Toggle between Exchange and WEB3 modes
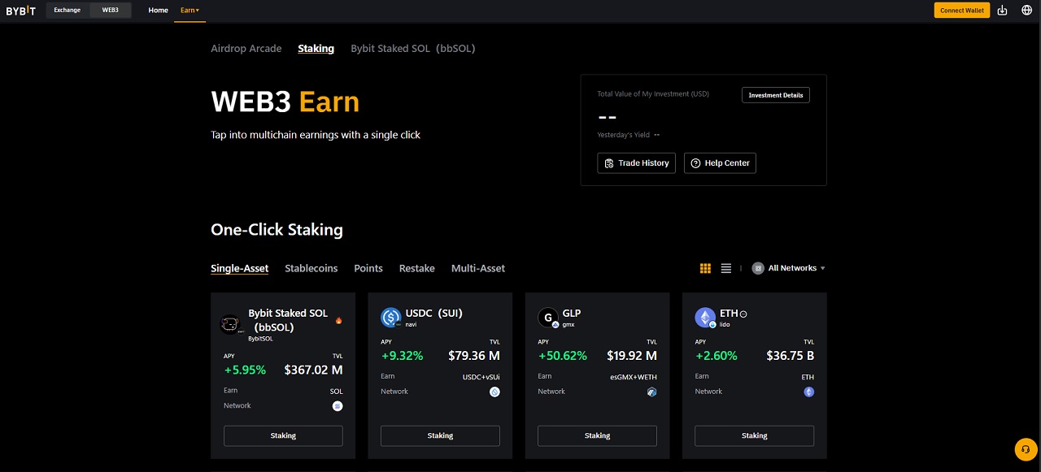Viewport: 1041px width, 472px height. tap(89, 10)
